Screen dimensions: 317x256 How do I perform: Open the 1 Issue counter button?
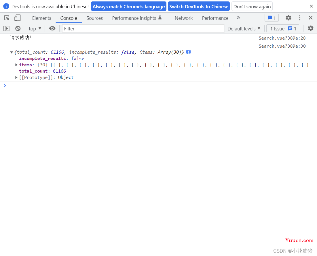click(283, 29)
